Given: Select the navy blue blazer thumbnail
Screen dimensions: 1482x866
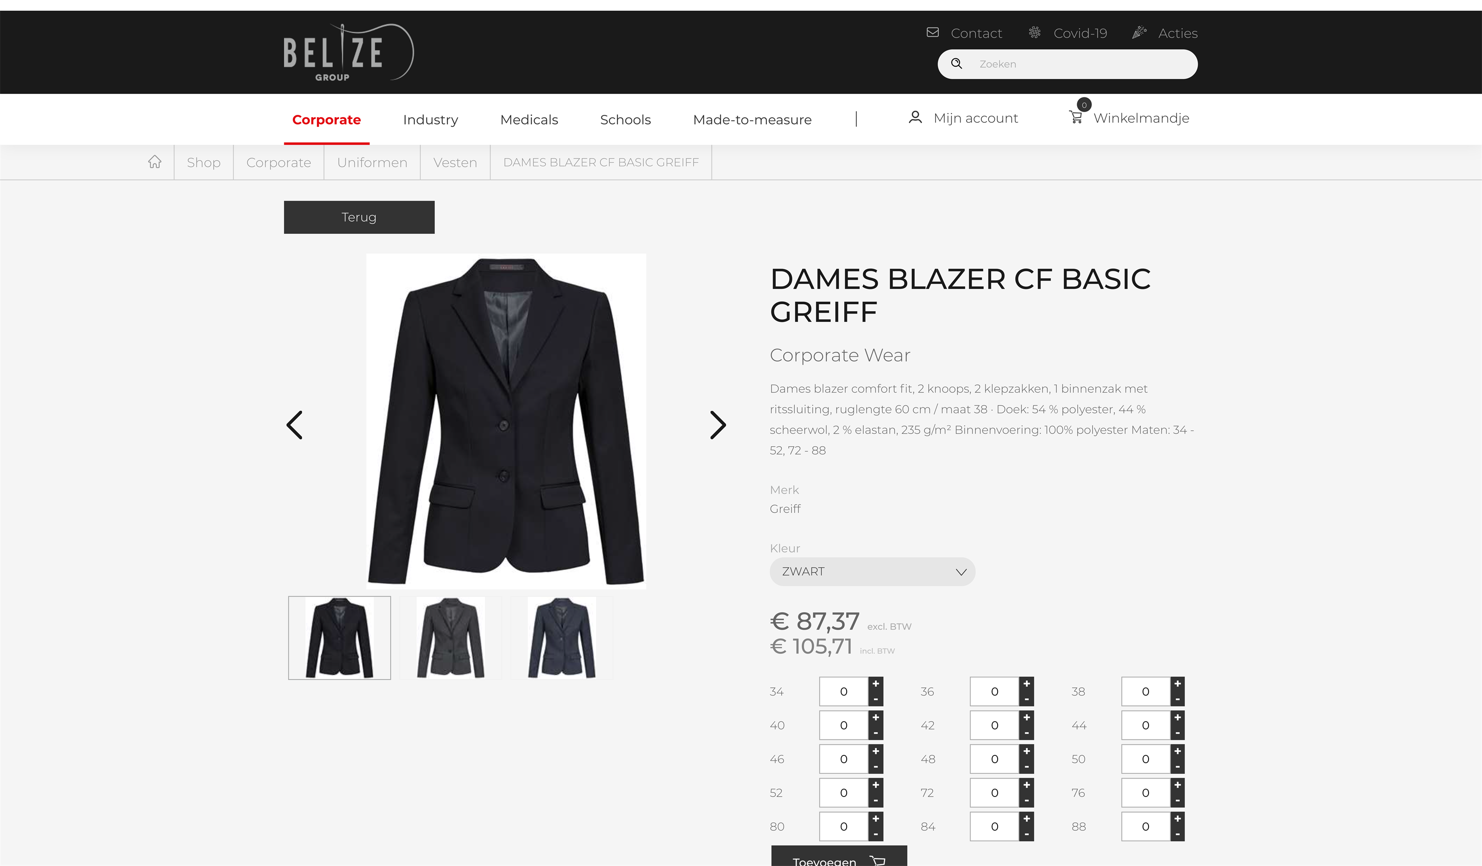Looking at the screenshot, I should (x=562, y=638).
